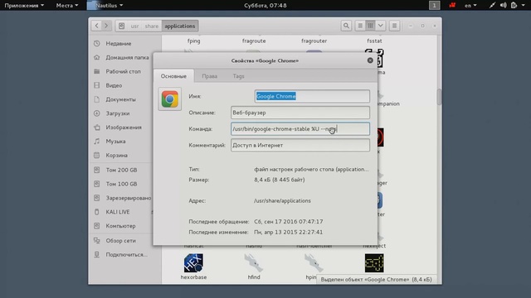The width and height of the screenshot is (531, 298).
Task: Click the clock icon next to Недавние
Action: pyautogui.click(x=97, y=44)
